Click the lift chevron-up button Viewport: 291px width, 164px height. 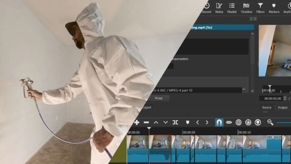156,122
